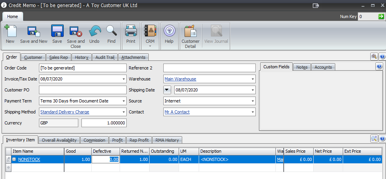The height and width of the screenshot is (179, 386).
Task: Switch to the RMA History tab
Action: click(167, 140)
